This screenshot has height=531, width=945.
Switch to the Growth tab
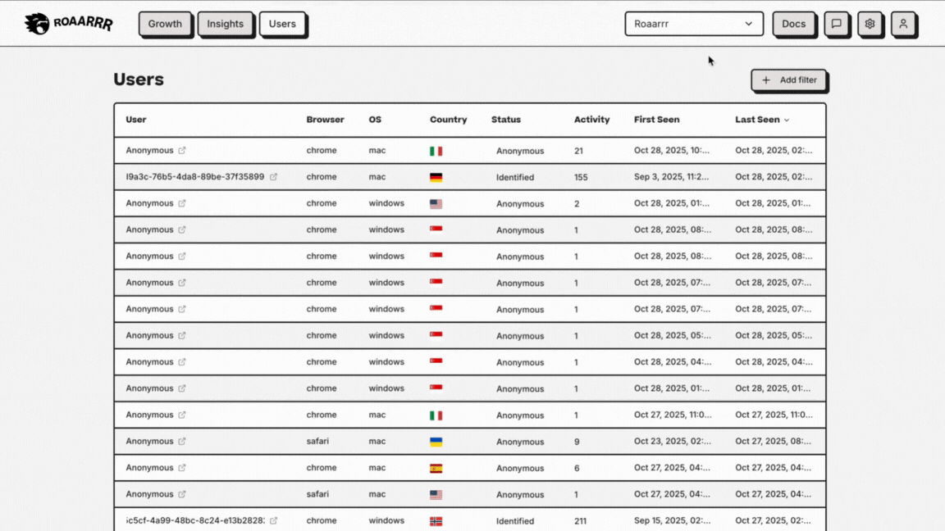pyautogui.click(x=165, y=24)
